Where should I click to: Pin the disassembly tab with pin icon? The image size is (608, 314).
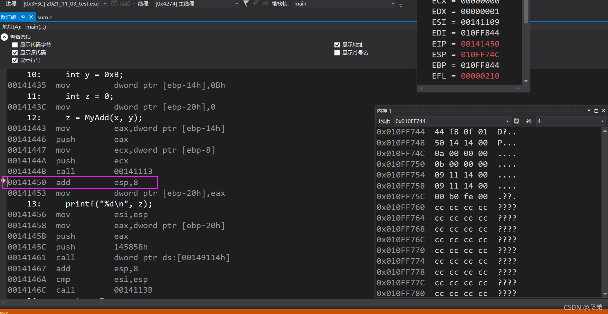[x=23, y=17]
